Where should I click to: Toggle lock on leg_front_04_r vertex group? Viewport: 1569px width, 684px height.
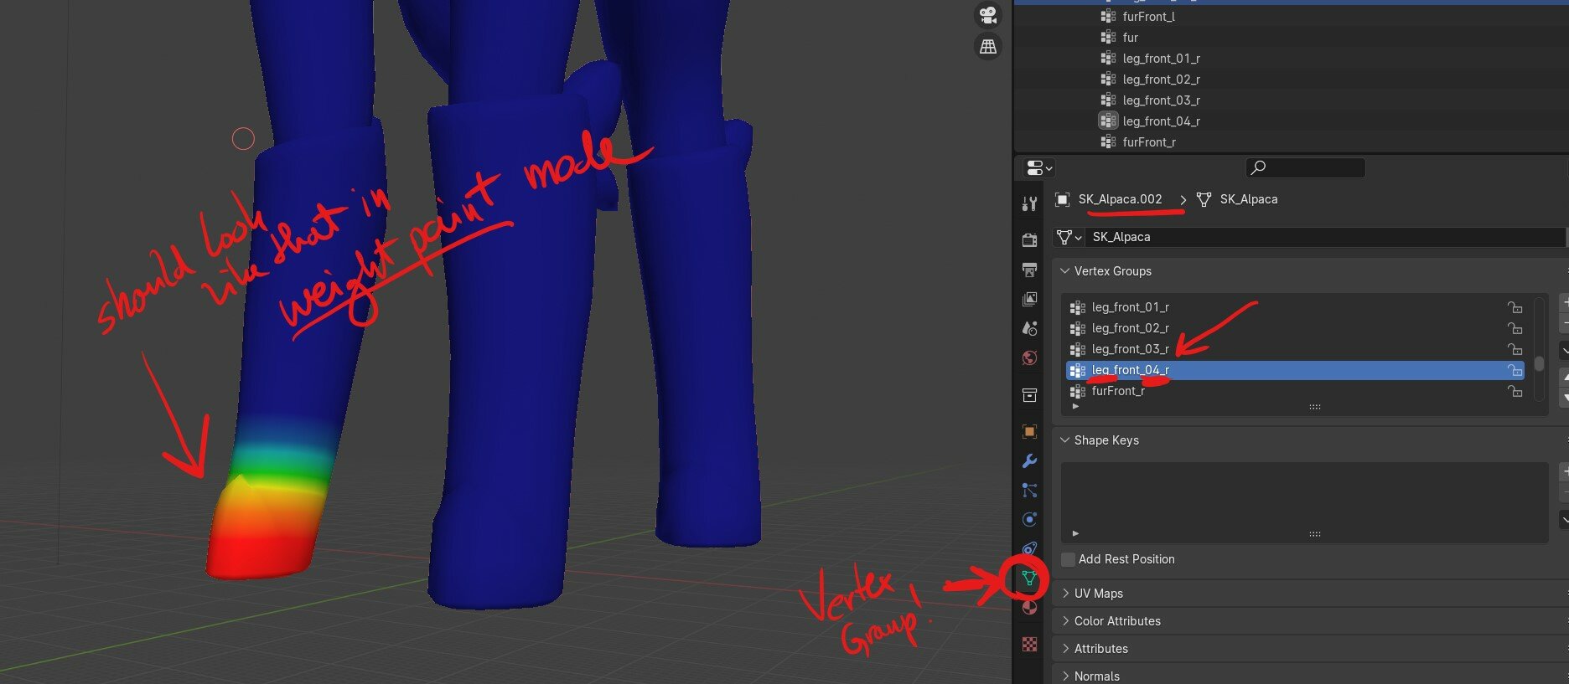click(x=1515, y=370)
